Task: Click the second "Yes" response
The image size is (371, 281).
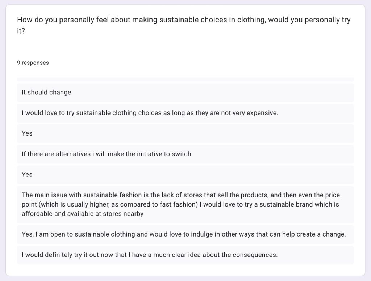Action: pyautogui.click(x=185, y=175)
